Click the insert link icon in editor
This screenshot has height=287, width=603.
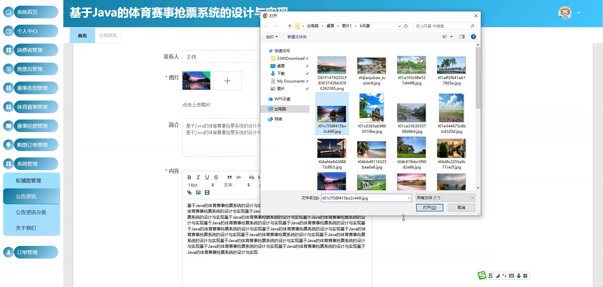[x=189, y=192]
